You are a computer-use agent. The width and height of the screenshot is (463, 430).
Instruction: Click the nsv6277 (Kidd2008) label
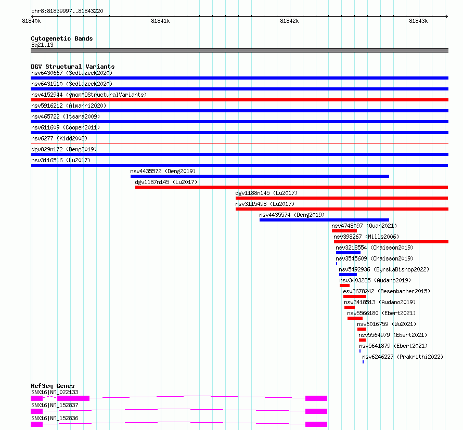tap(59, 138)
